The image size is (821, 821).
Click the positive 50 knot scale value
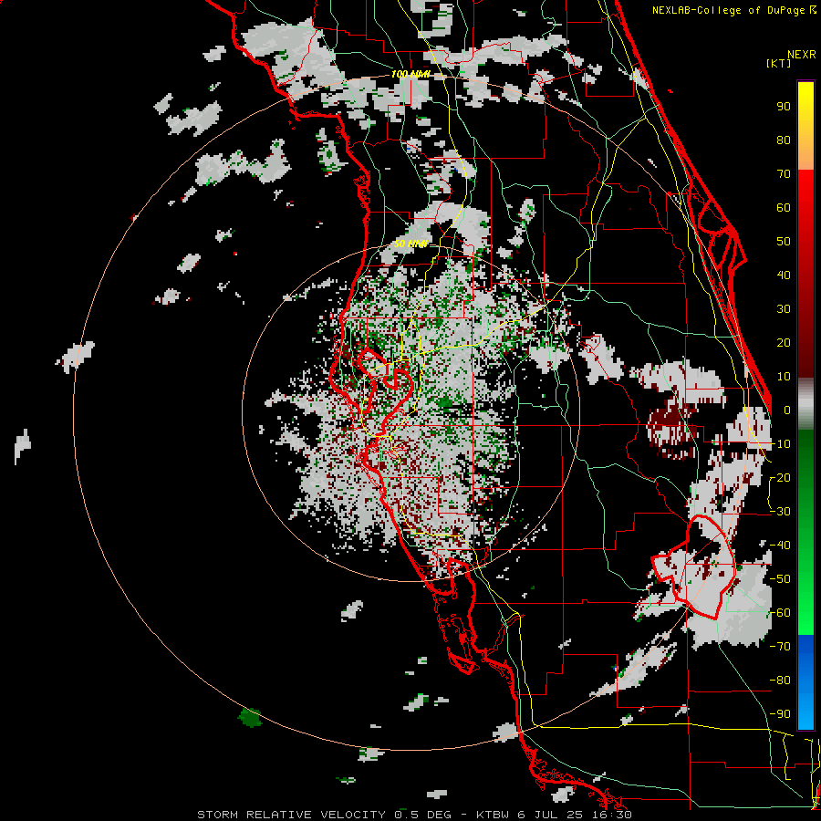click(x=784, y=242)
